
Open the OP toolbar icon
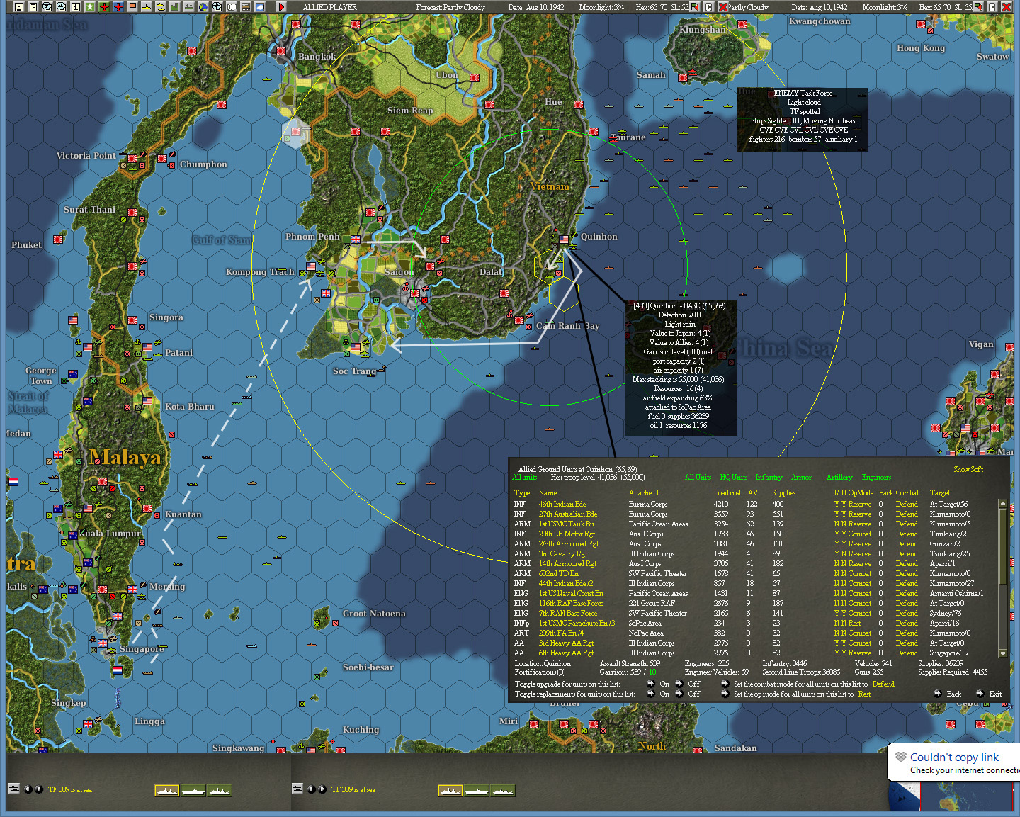[x=232, y=7]
